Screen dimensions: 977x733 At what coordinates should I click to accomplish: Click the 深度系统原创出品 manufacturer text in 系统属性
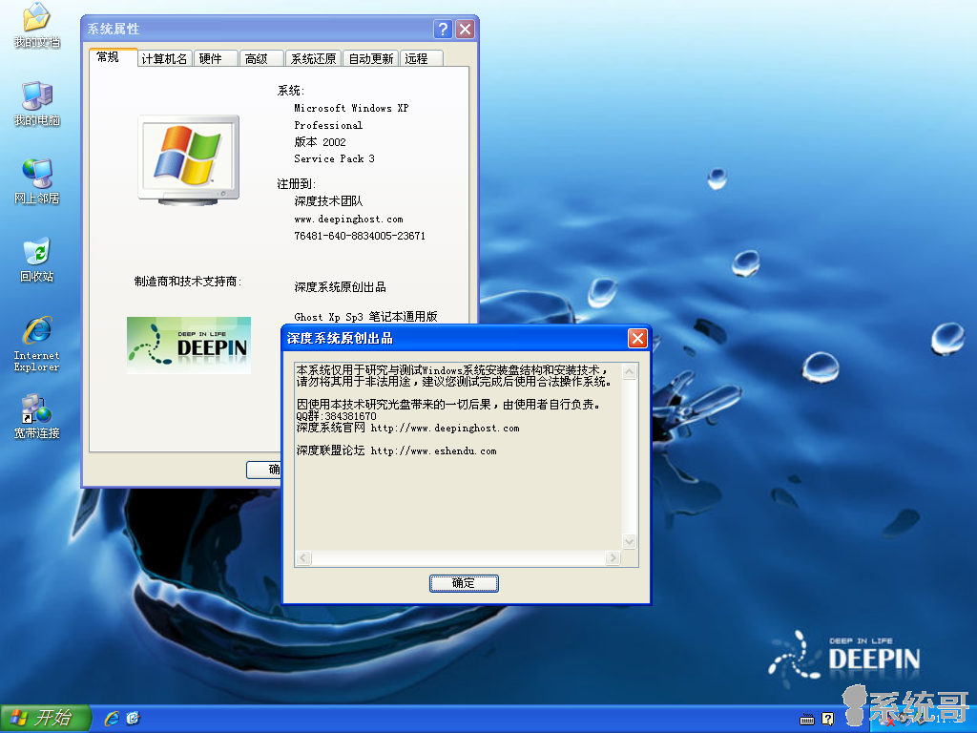341,287
